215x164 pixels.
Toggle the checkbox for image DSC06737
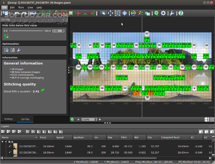[10, 146]
